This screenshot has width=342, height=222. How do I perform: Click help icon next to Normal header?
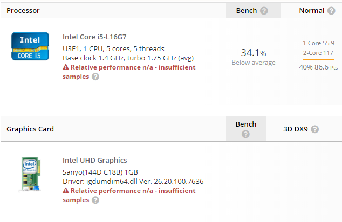tap(331, 11)
